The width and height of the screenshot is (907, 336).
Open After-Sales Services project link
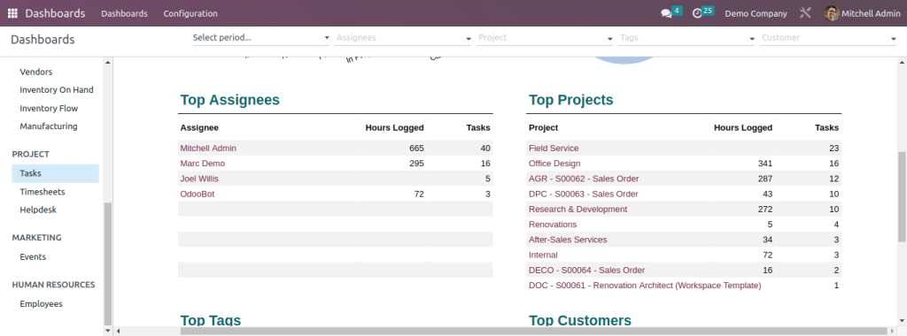568,240
